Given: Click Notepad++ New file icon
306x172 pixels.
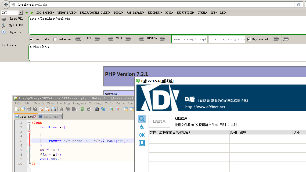Looking at the screenshot, I should pyautogui.click(x=16, y=109).
